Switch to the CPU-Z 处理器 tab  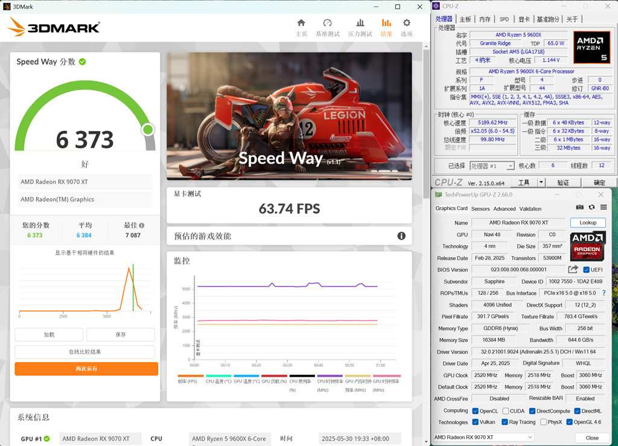(x=444, y=19)
